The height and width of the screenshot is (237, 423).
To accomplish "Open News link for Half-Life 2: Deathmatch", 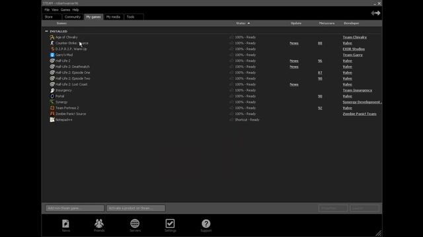I will click(x=294, y=66).
